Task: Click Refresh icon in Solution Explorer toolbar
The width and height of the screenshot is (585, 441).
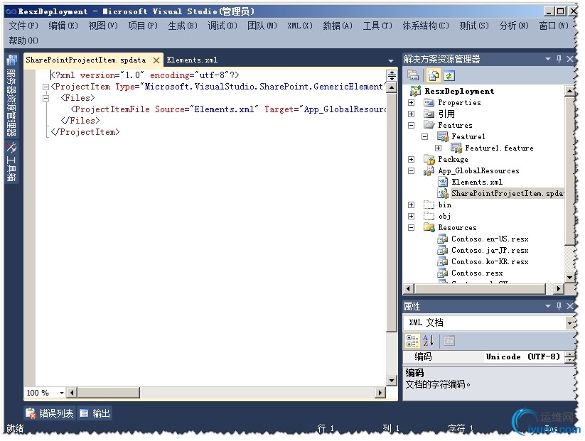Action: pos(449,76)
